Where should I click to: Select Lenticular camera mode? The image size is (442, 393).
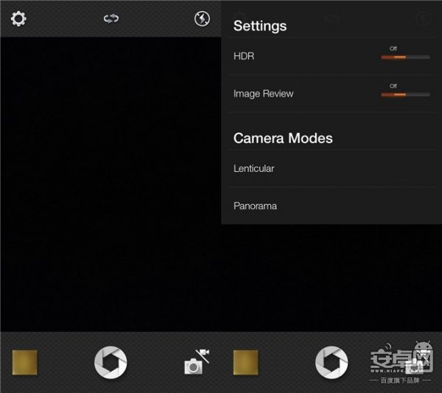[x=253, y=168]
